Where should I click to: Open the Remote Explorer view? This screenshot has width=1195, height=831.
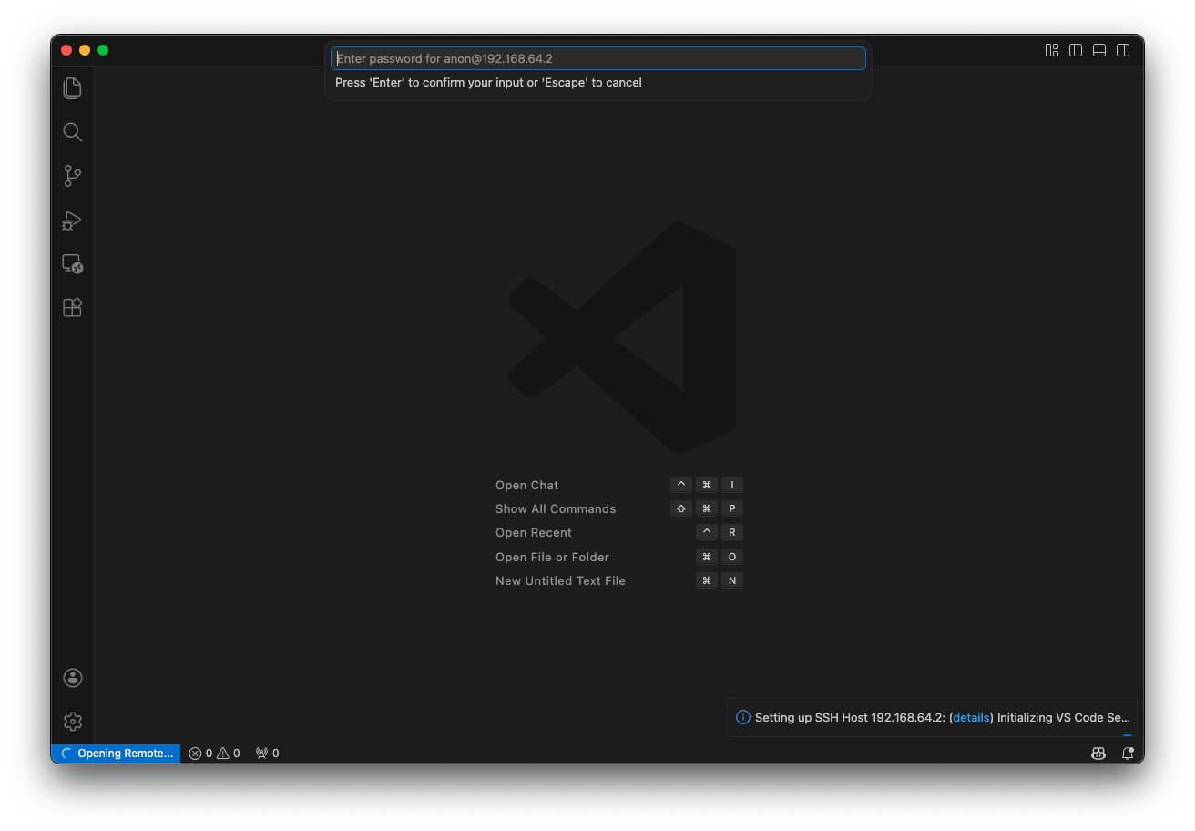coord(73,264)
